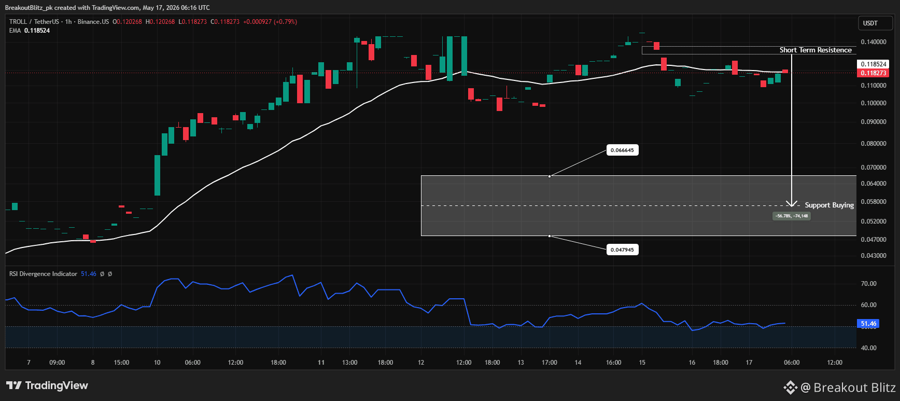The height and width of the screenshot is (401, 900).
Task: Click the 51.46 value in RSI legend
Action: [89, 274]
